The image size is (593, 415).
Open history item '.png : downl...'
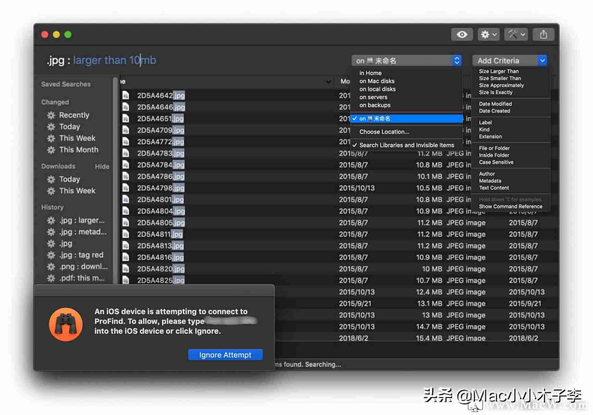click(83, 266)
